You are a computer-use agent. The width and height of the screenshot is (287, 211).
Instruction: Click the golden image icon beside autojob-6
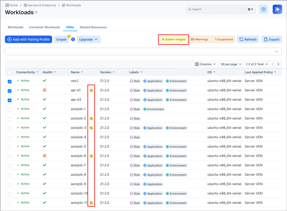point(91,156)
